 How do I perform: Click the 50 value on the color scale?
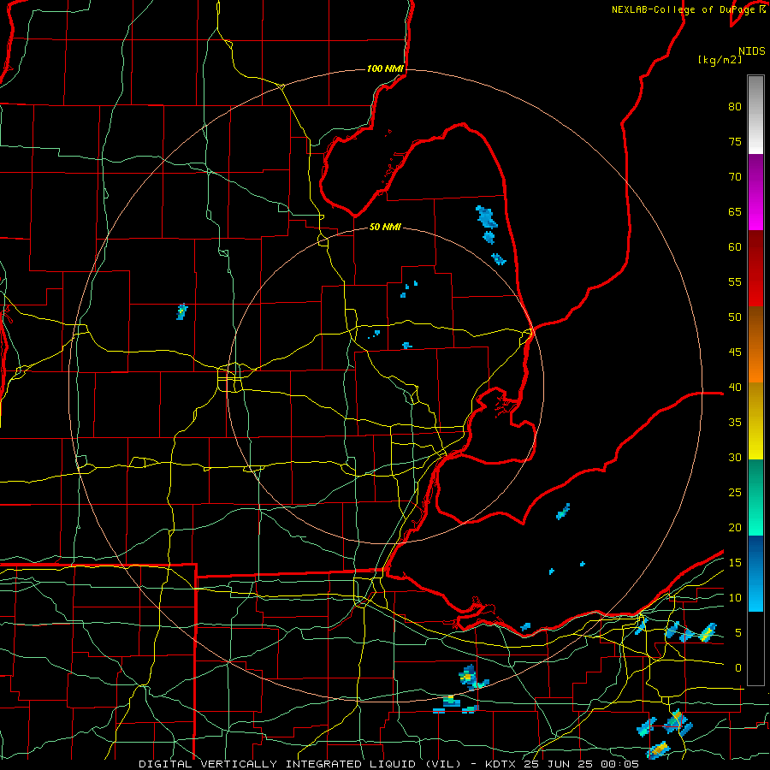[735, 317]
